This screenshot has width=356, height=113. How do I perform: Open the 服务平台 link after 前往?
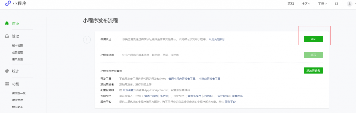pyautogui.click(x=230, y=102)
